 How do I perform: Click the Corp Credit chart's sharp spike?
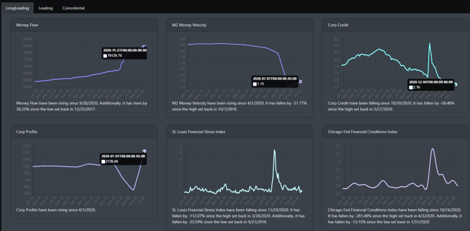(429, 44)
